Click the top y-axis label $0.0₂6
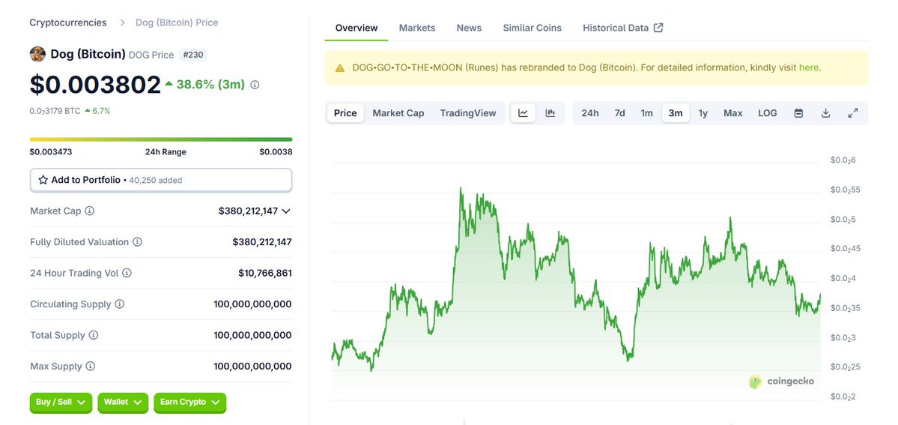The image size is (898, 425). [843, 160]
